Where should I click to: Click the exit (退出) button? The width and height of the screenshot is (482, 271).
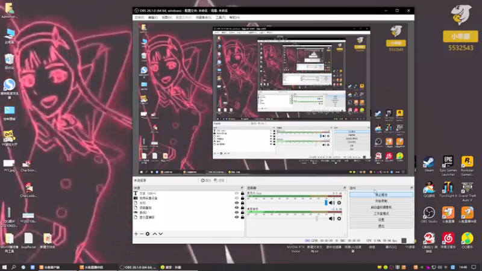point(381,226)
